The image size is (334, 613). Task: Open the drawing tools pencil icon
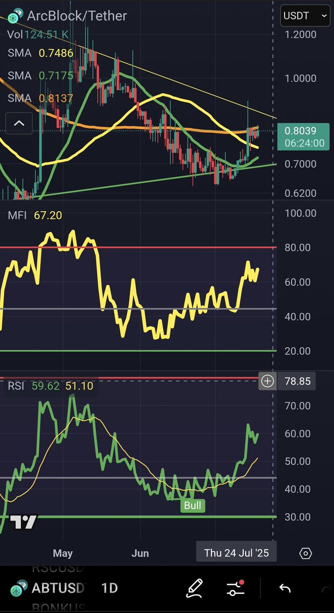[194, 588]
